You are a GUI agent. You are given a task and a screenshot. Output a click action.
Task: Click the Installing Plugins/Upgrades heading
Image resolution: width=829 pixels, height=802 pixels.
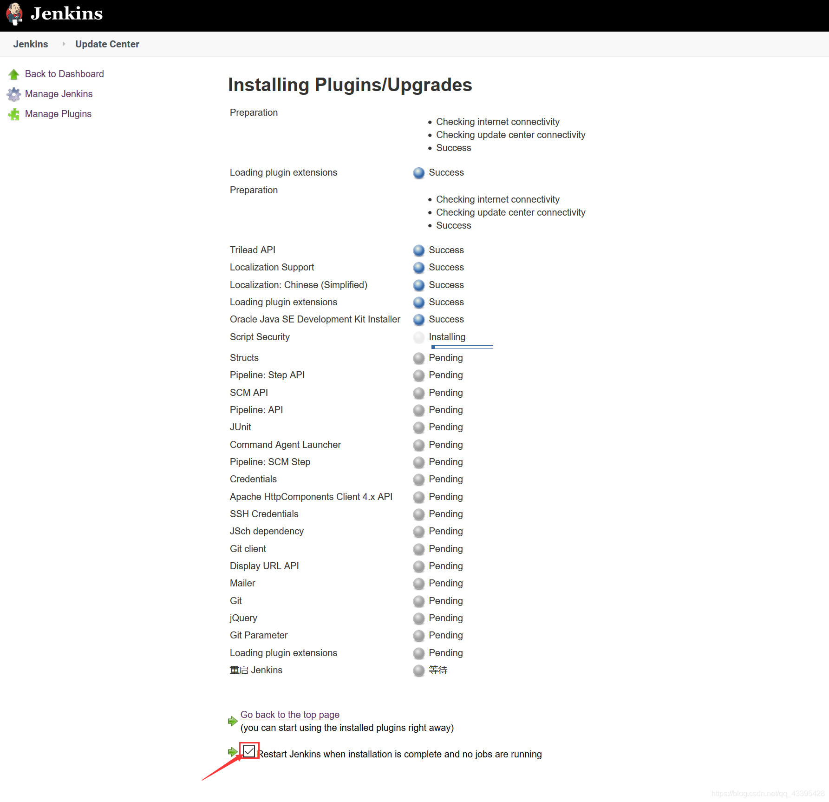(350, 85)
